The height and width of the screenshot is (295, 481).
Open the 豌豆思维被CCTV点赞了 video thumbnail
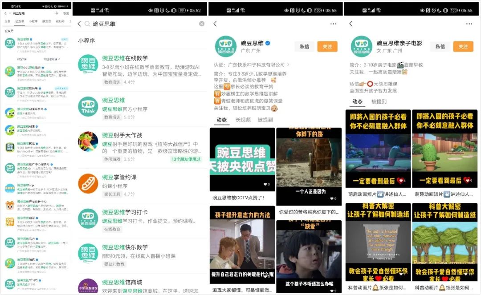point(242,159)
